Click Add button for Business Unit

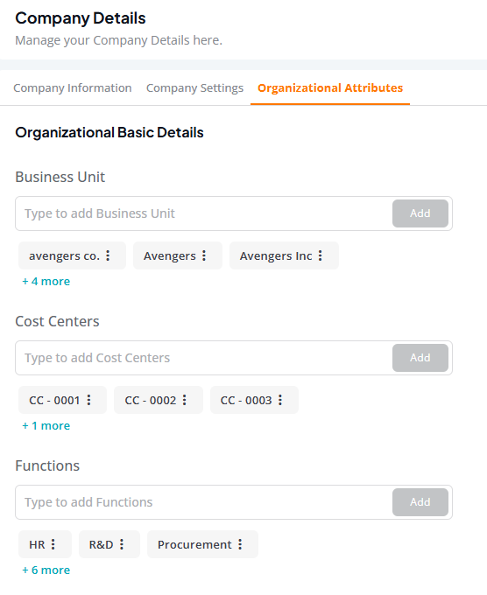pos(420,213)
